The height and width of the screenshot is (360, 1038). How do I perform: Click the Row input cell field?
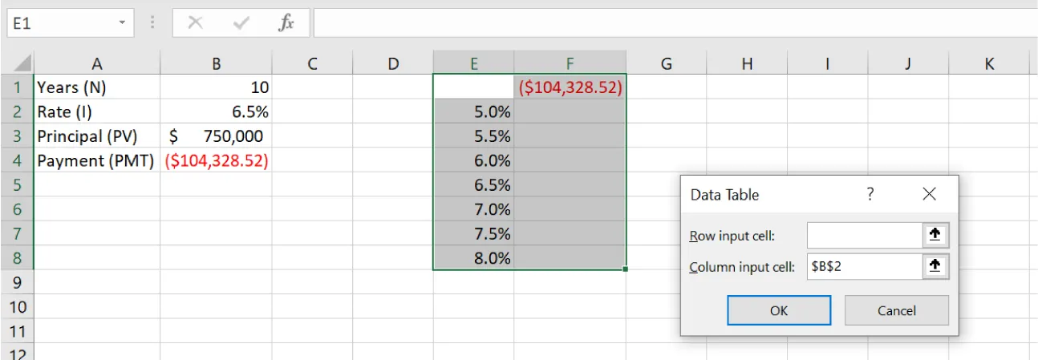[x=864, y=236]
